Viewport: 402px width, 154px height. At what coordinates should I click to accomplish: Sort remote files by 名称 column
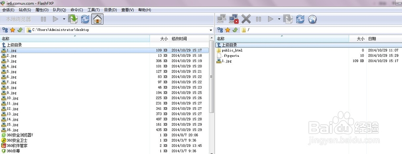point(282,39)
